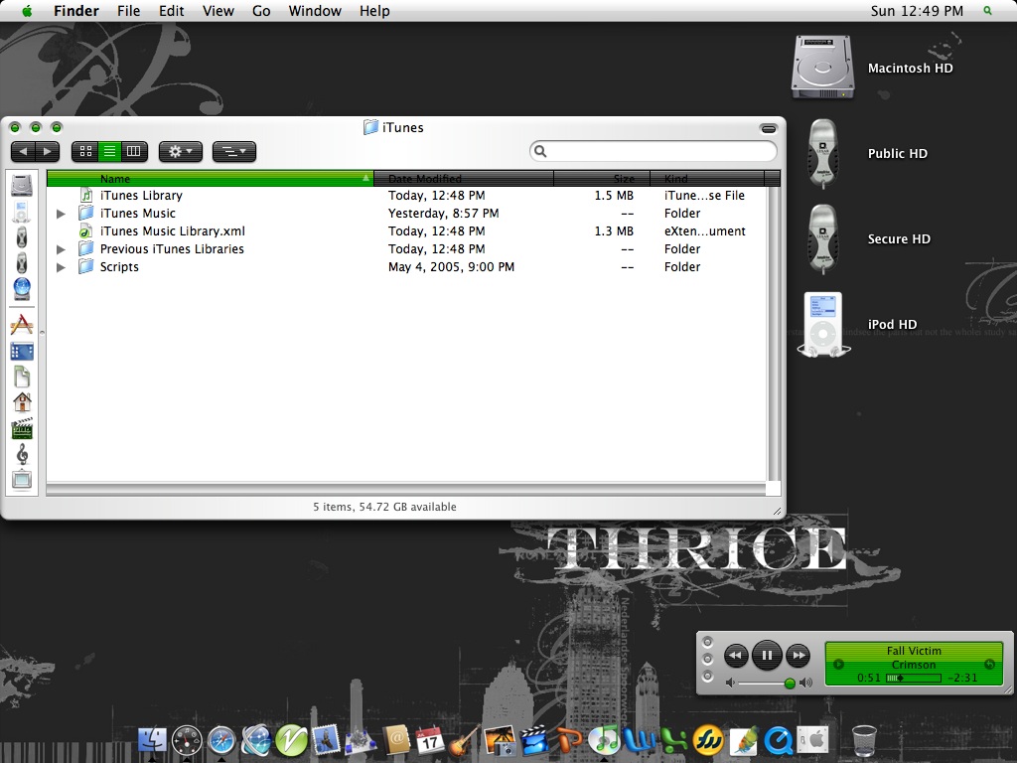Launch Safari from the Dock
The width and height of the screenshot is (1017, 763).
pos(221,741)
